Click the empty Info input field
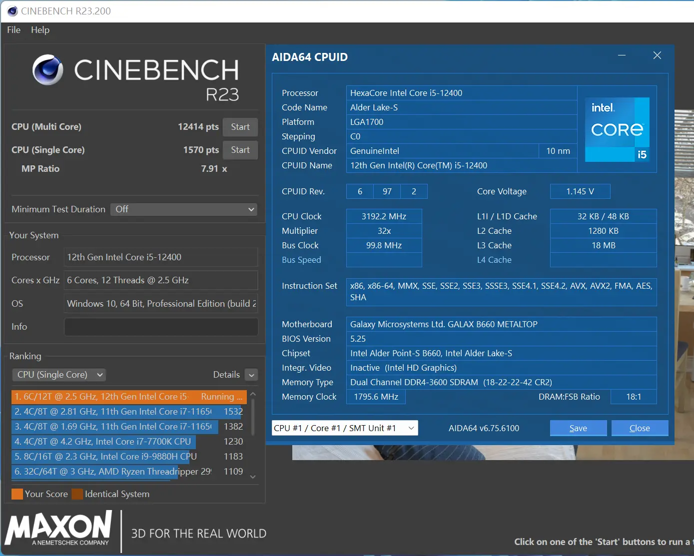Viewport: 694px width, 556px height. point(161,327)
